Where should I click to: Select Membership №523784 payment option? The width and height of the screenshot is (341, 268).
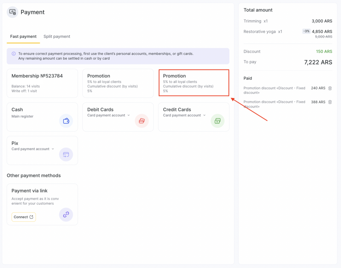(x=42, y=83)
